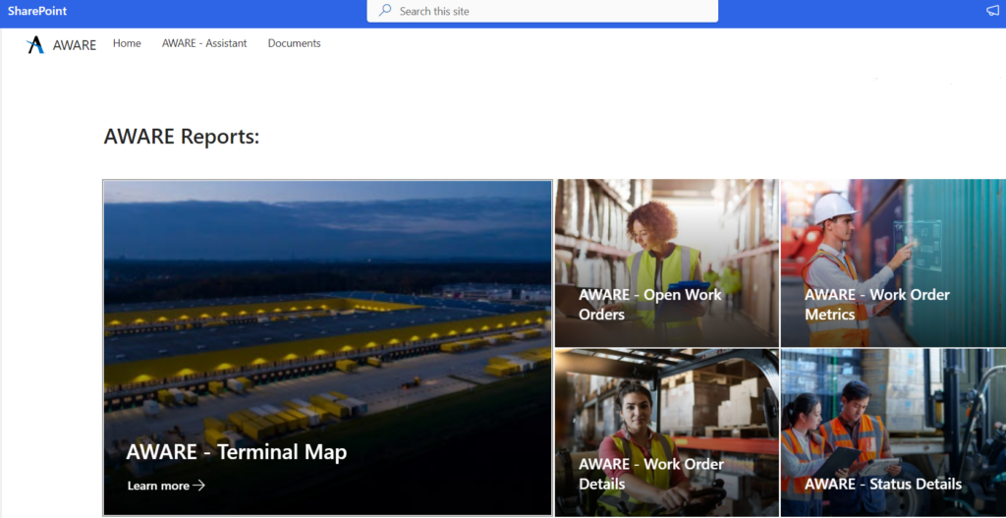
Task: Open the AWARE - Work Order Metrics tile
Action: coord(893,263)
